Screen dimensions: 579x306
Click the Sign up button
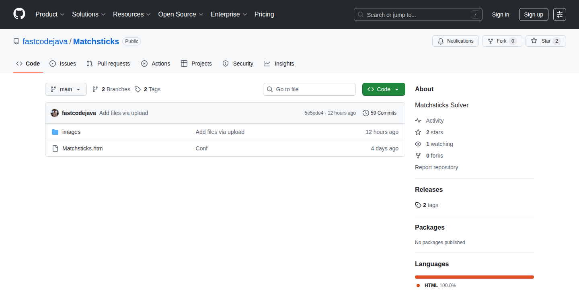click(x=534, y=14)
